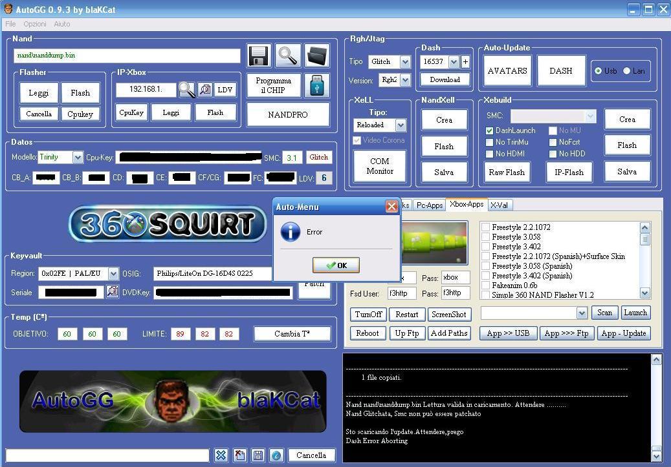This screenshot has height=467, width=671.
Task: Click the search icon beside Seriale field
Action: pos(113,292)
